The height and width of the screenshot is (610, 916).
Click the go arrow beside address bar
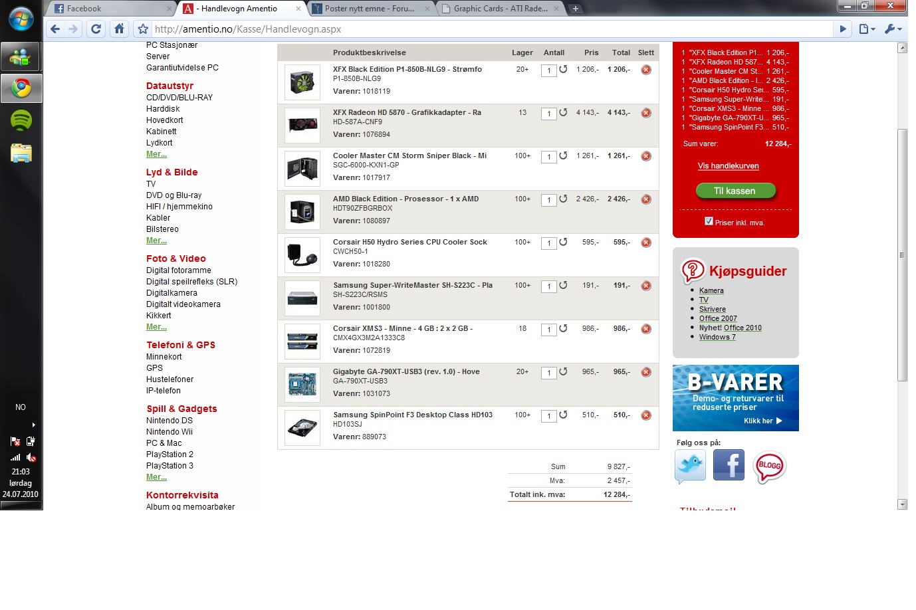point(843,29)
